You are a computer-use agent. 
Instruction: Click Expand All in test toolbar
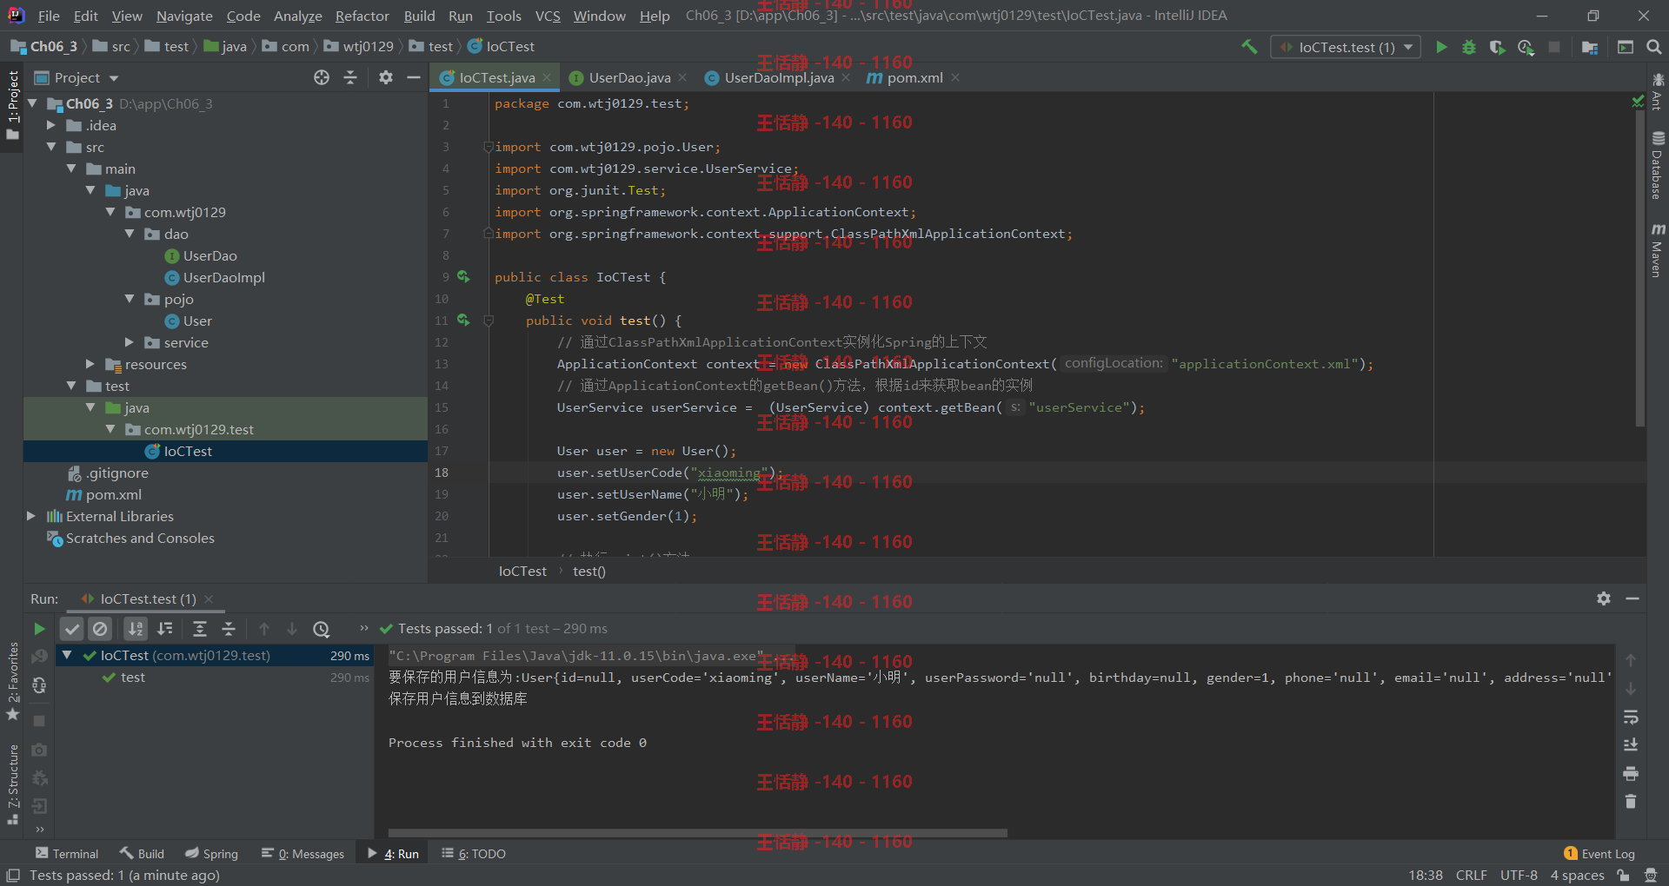pyautogui.click(x=200, y=629)
